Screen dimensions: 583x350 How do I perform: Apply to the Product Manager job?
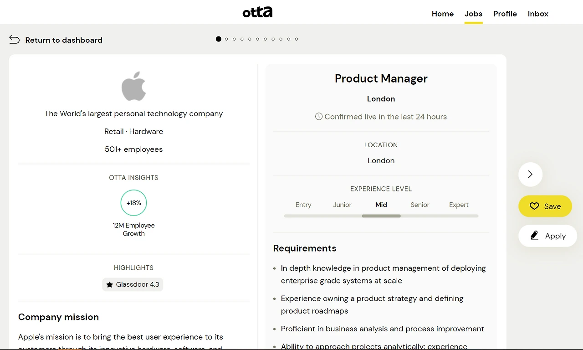(x=547, y=236)
